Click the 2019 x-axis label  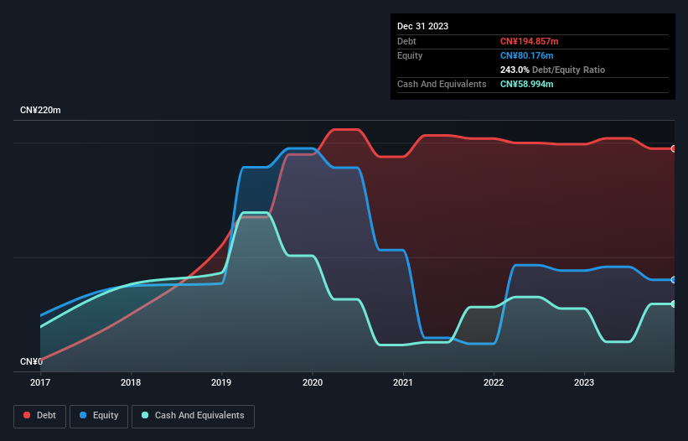point(221,382)
